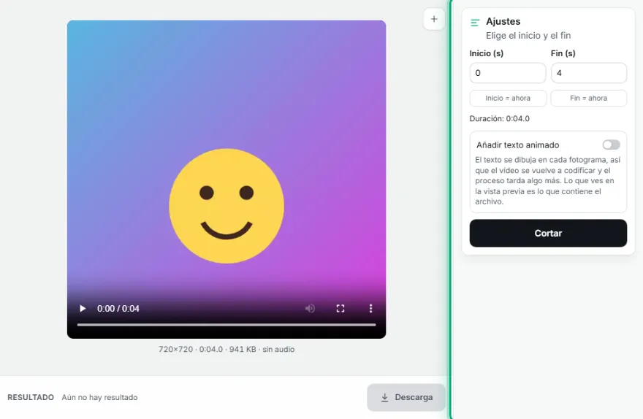Screen dimensions: 643x419
Task: Click the 0:00 / 0:04 time display
Action: 118,309
